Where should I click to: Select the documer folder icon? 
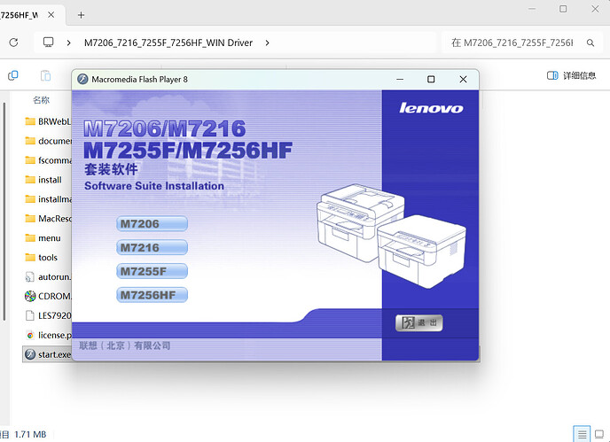tap(30, 141)
